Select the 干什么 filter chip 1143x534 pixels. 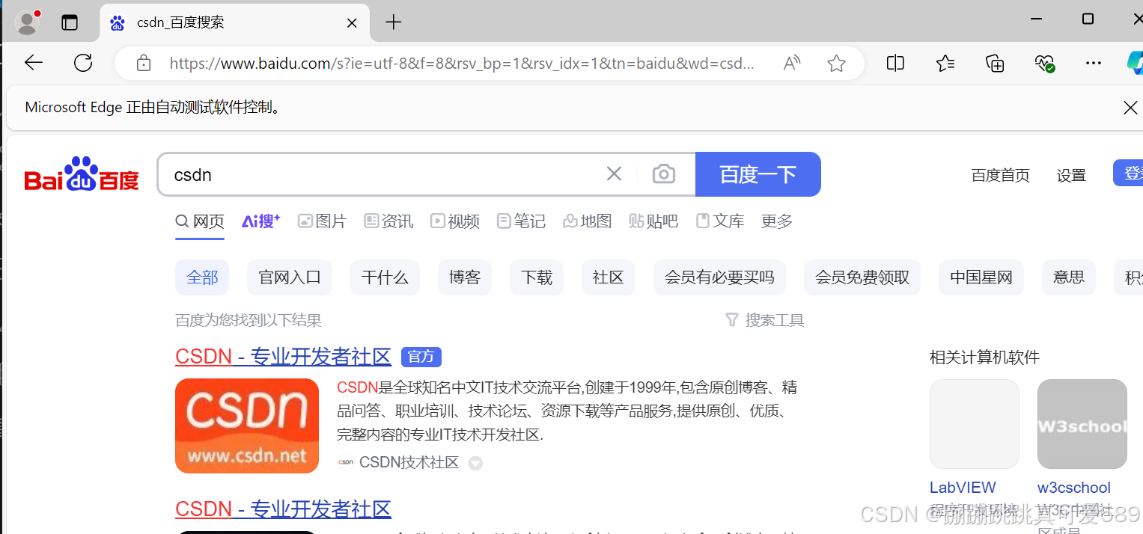click(x=385, y=277)
